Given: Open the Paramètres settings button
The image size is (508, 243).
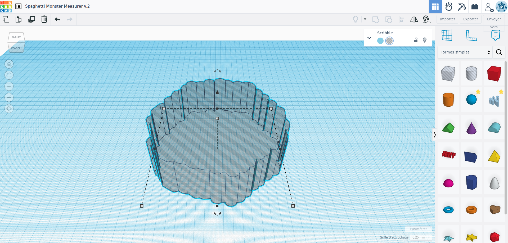Looking at the screenshot, I should click(x=419, y=229).
